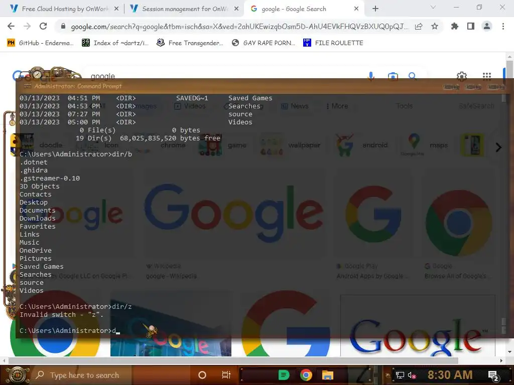This screenshot has width=514, height=385.
Task: Open the green notes app taskbar icon
Action: 284,375
